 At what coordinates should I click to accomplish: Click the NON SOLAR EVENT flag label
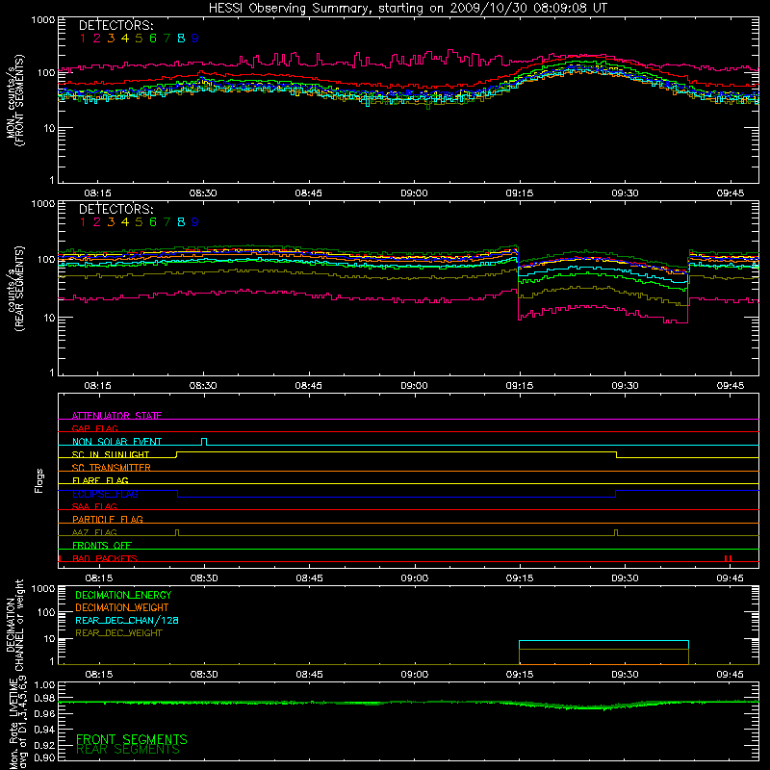(116, 442)
